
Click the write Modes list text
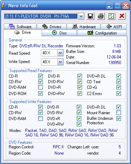pos(71,133)
